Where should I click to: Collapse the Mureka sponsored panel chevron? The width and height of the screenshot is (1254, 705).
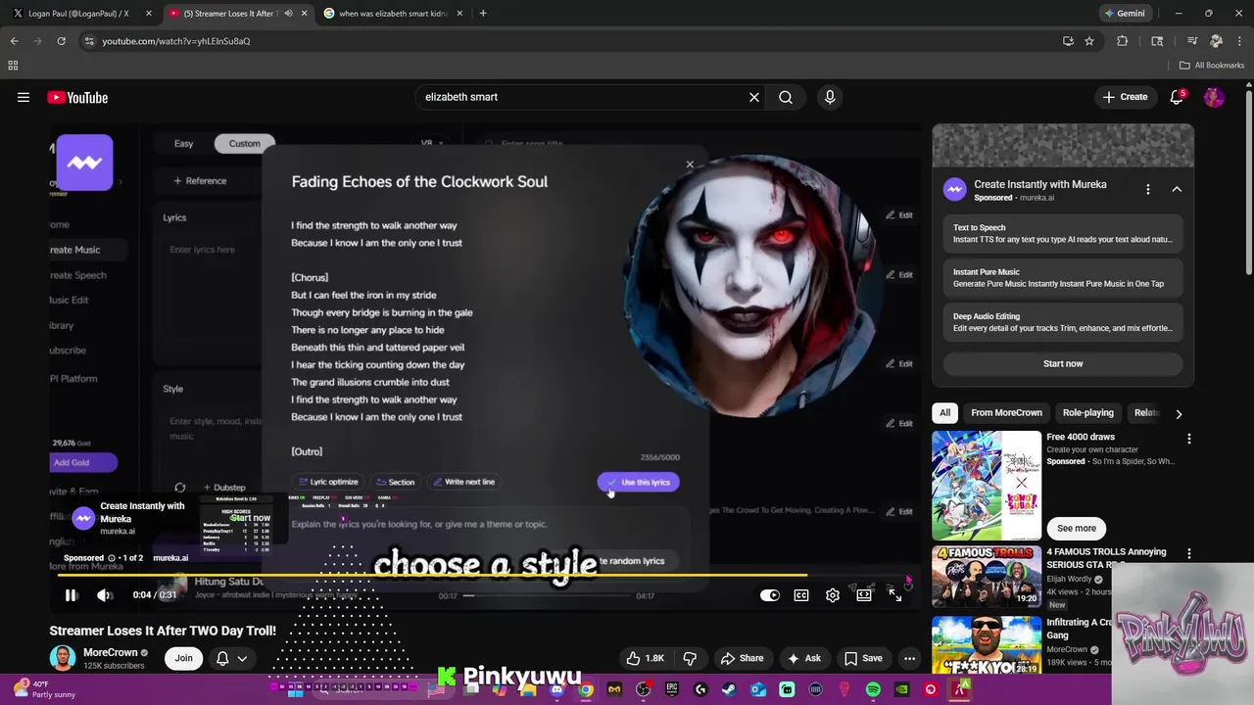[x=1177, y=189]
